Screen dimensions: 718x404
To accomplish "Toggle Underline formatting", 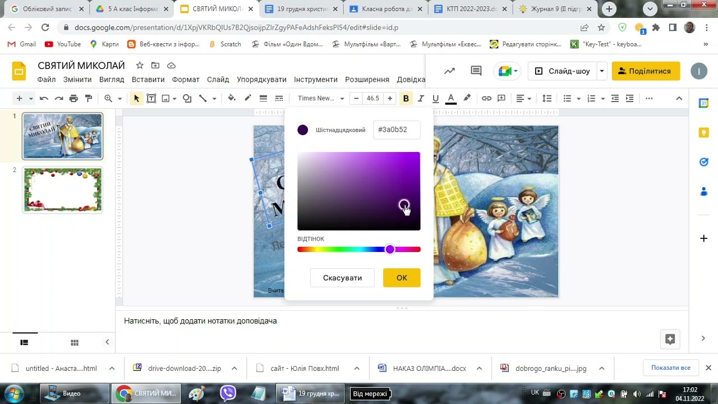I will pos(435,98).
